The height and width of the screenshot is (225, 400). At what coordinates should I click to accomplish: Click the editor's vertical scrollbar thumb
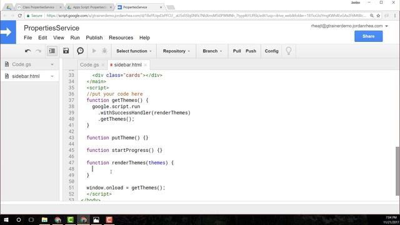point(397,171)
